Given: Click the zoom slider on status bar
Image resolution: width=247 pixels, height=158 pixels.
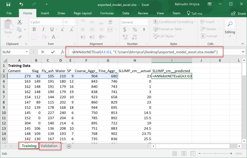Looking at the screenshot, I should (215, 153).
